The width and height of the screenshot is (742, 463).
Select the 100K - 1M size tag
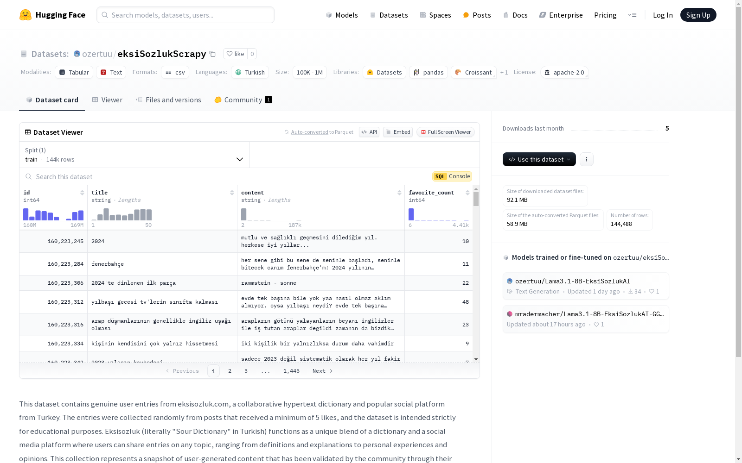click(310, 72)
